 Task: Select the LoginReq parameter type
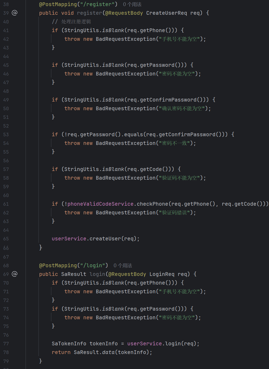tap(162, 274)
